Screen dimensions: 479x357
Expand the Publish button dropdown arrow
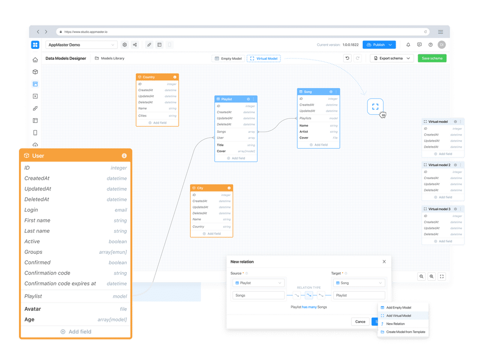(390, 44)
